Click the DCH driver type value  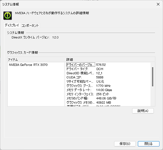tap(100, 69)
